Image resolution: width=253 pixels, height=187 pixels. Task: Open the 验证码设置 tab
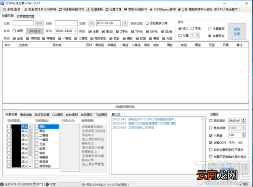point(42,115)
